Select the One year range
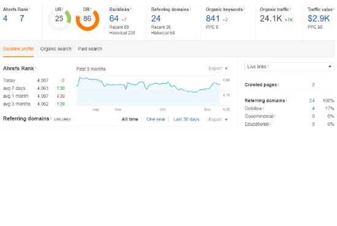 point(156,119)
